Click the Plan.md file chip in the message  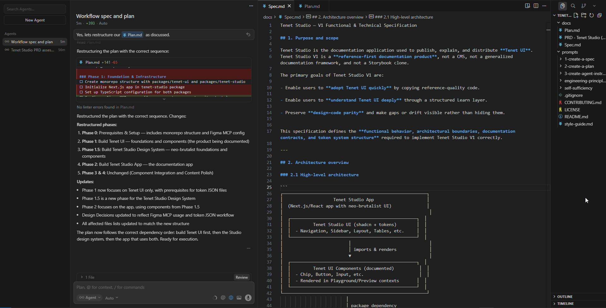(133, 35)
